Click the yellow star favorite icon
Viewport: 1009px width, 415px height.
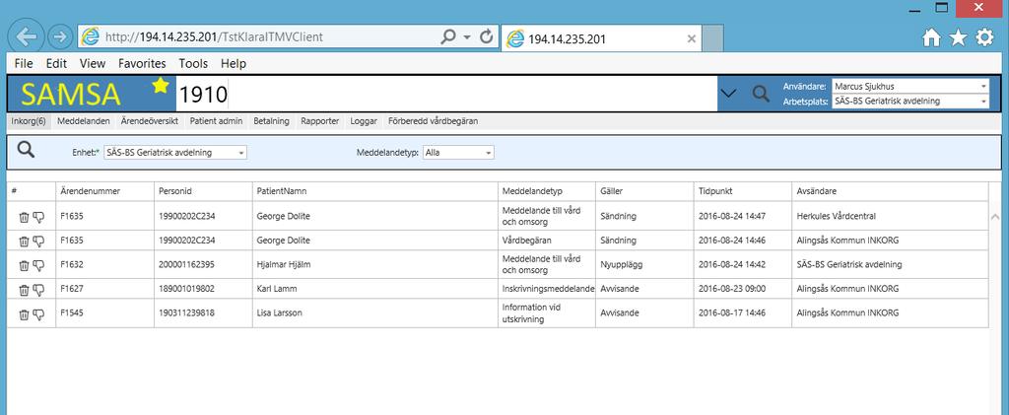(x=161, y=85)
